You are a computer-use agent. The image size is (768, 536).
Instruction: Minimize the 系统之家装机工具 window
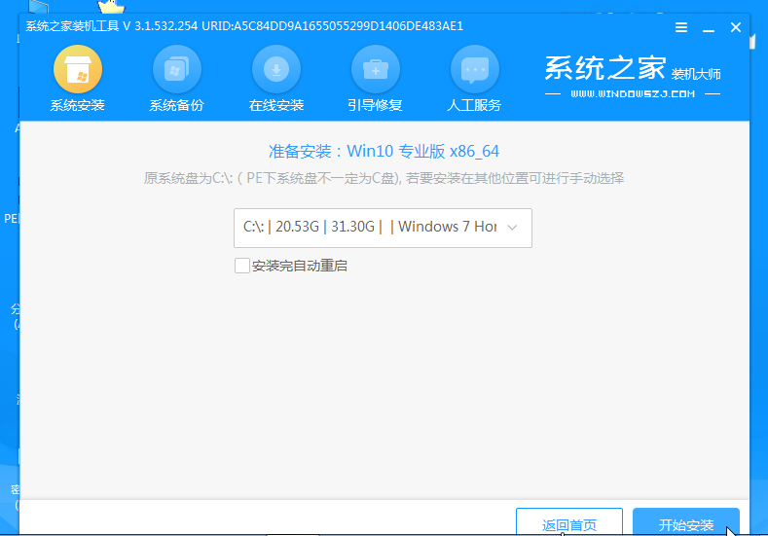(708, 27)
